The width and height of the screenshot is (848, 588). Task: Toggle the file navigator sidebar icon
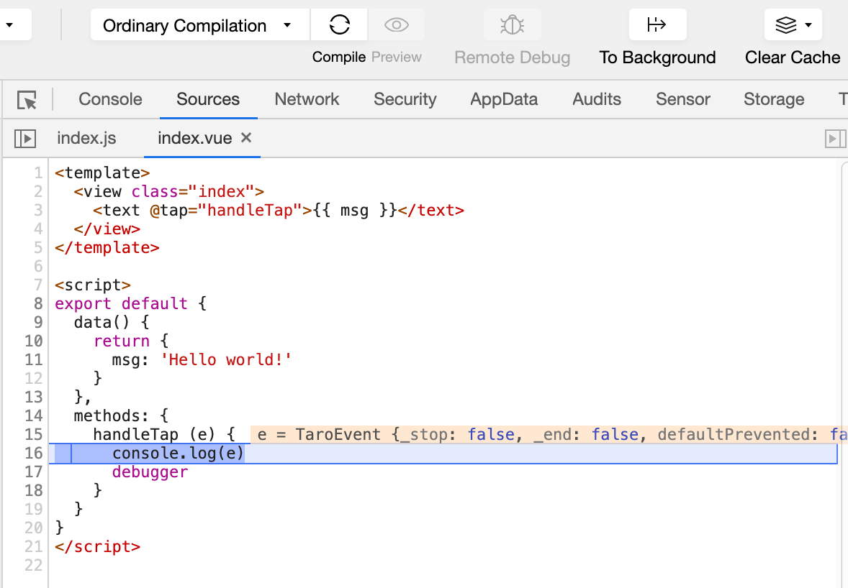pos(25,139)
